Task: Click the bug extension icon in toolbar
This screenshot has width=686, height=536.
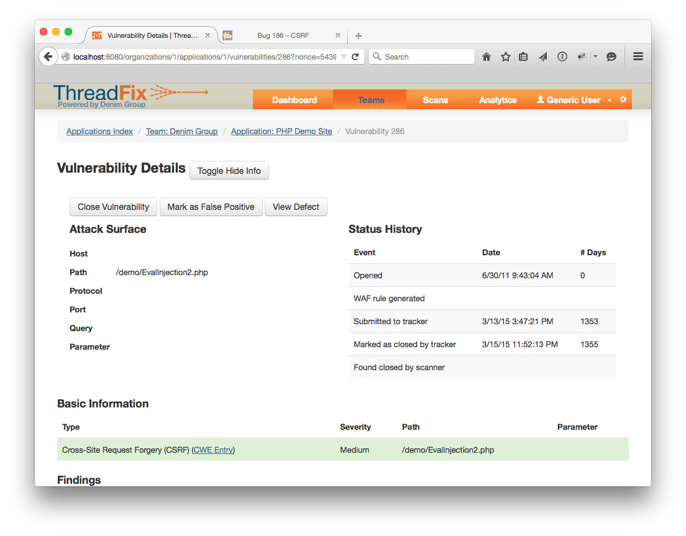Action: pos(582,57)
